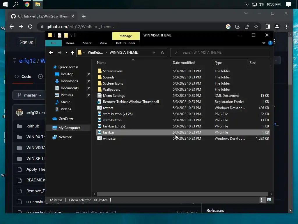Select the winvista theme file
Screen dimensions: 298x224
[x=109, y=139]
